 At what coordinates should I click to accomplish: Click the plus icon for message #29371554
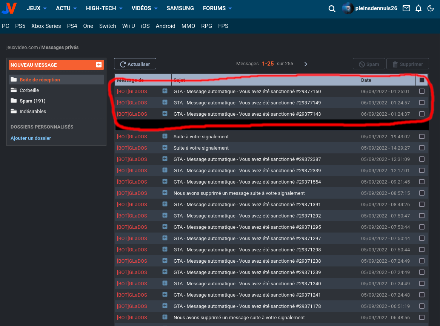coord(165,181)
